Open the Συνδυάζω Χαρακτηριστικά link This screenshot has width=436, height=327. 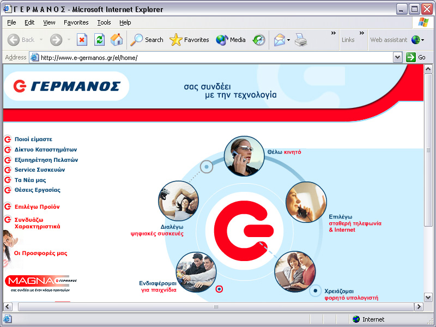click(37, 223)
